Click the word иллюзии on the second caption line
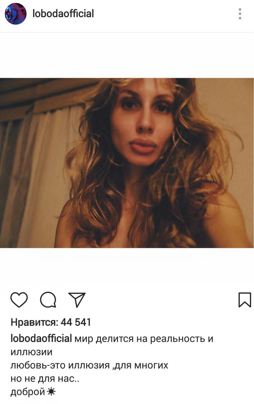Screen dimensions: 254x404 point(31,352)
